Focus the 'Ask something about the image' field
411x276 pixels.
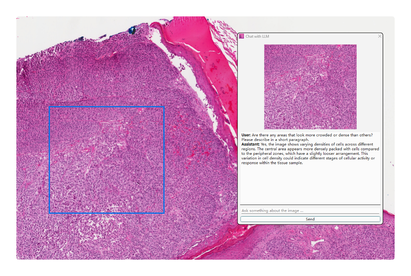310,210
